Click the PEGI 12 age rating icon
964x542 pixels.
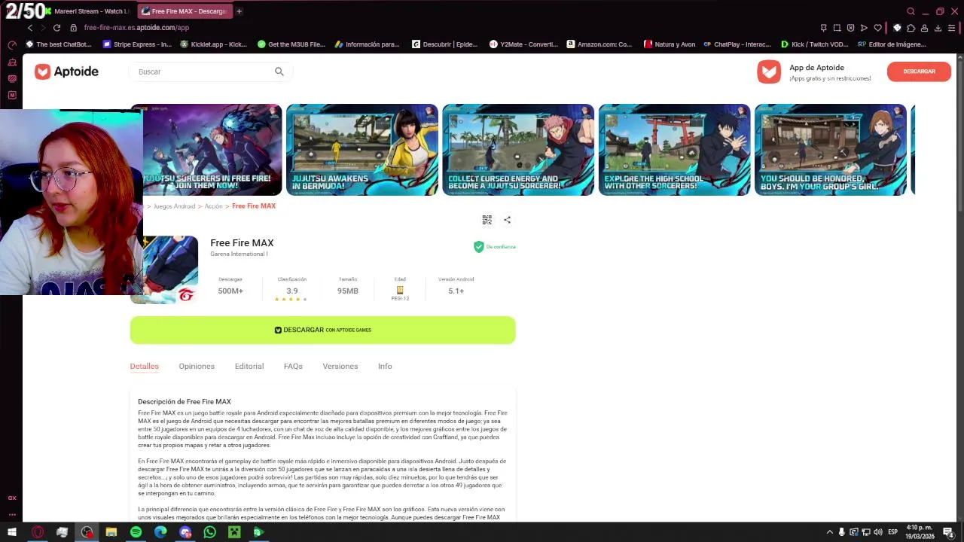coord(400,291)
